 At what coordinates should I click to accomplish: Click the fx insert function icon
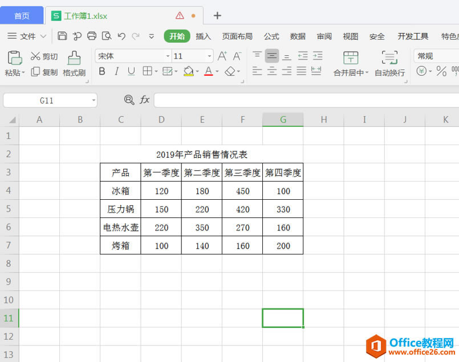click(145, 100)
